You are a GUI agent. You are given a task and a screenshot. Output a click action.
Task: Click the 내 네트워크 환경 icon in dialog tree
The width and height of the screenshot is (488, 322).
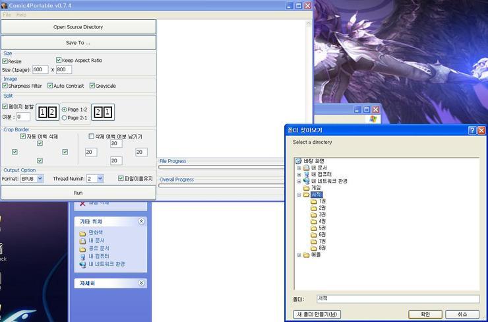[306, 181]
